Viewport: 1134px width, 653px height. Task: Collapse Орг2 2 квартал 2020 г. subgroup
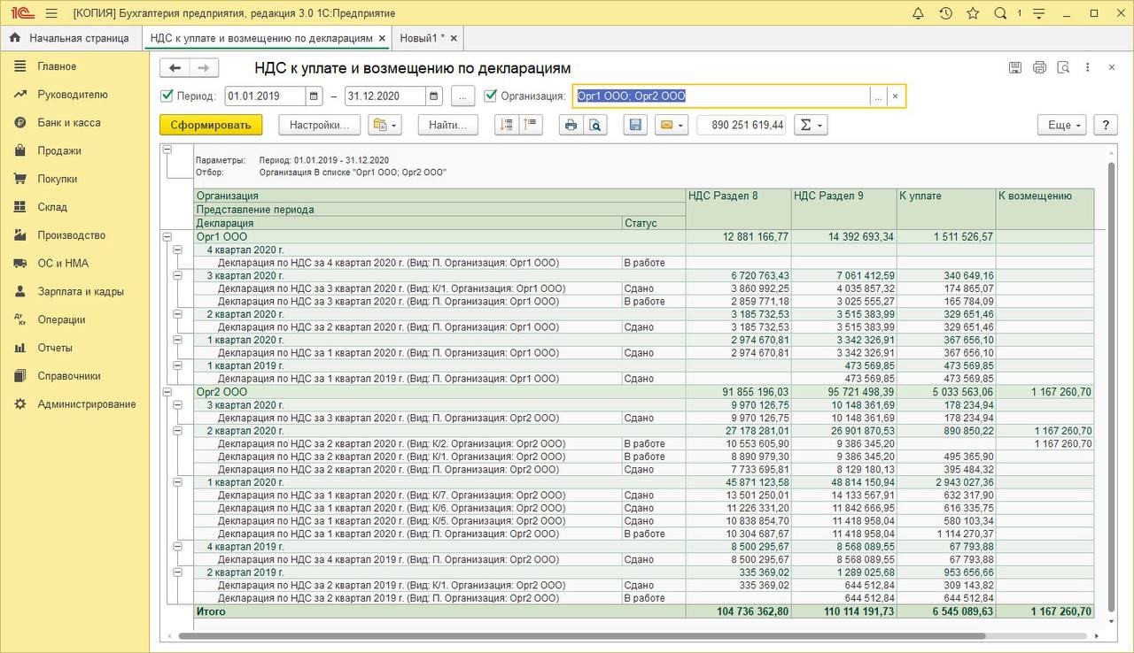[177, 431]
